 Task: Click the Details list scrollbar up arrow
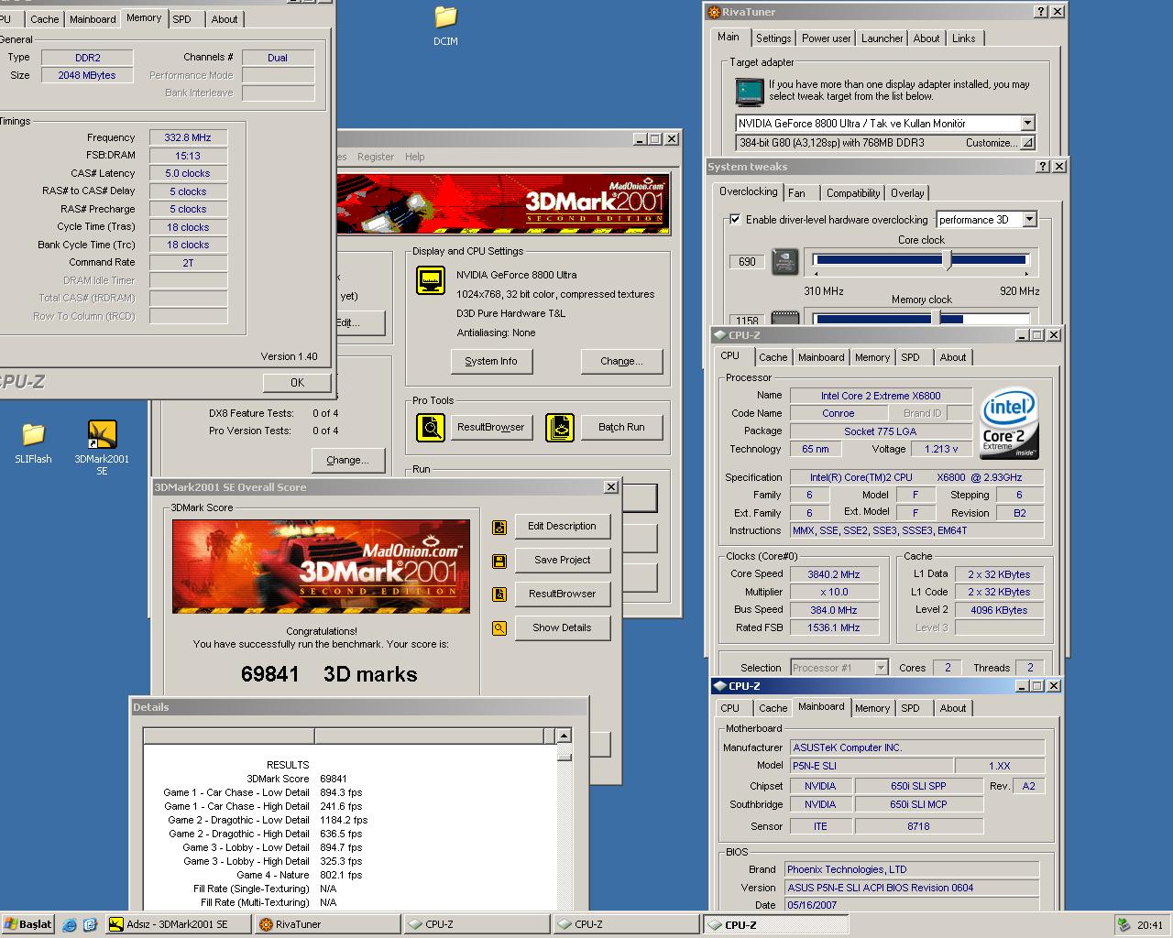pyautogui.click(x=564, y=736)
